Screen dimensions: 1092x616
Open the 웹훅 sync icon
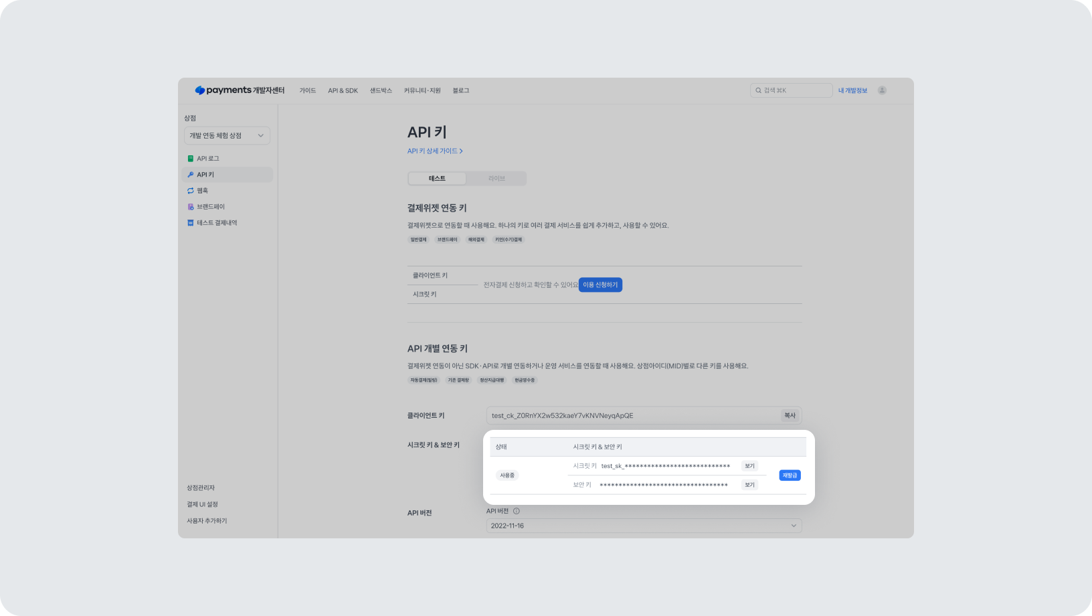191,191
